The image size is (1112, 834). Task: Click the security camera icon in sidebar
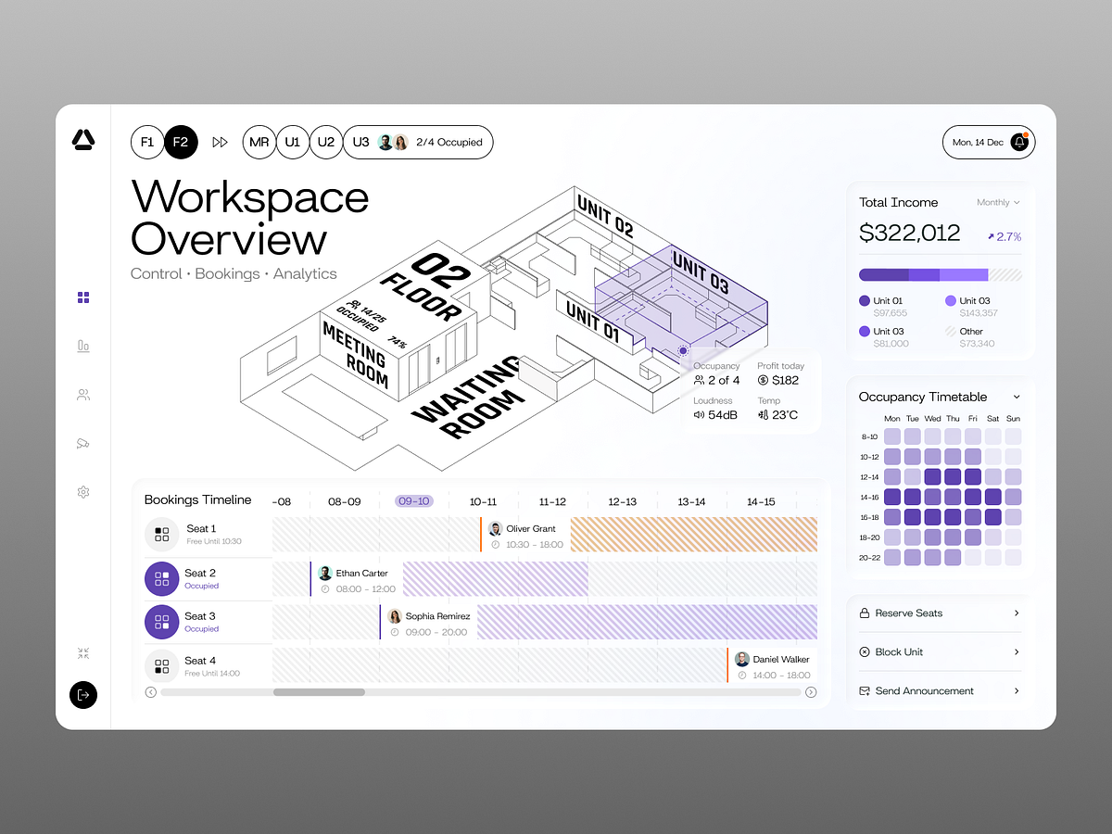[x=83, y=443]
